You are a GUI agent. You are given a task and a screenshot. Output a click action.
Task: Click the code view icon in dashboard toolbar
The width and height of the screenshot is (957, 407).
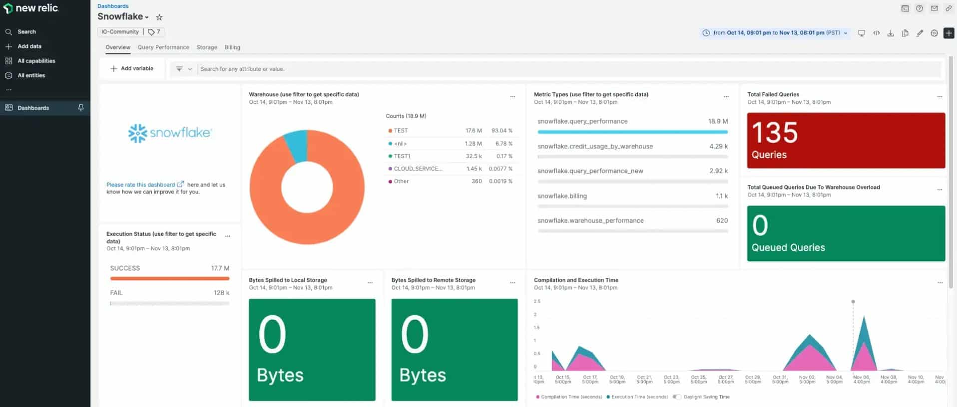tap(876, 33)
